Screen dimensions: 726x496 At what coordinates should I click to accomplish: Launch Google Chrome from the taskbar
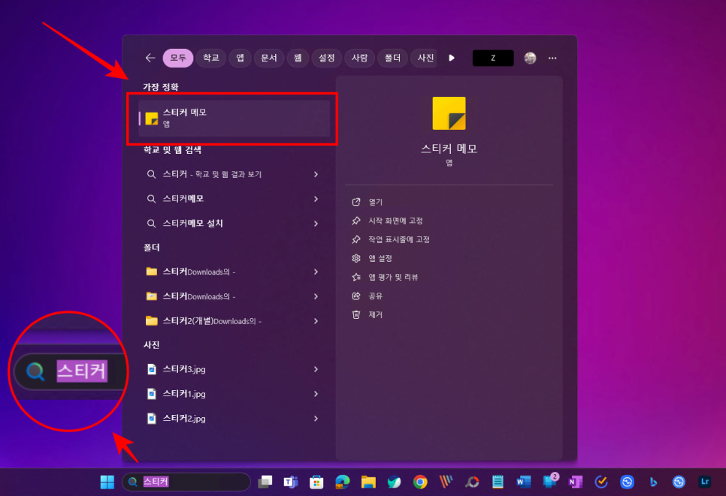pyautogui.click(x=420, y=482)
